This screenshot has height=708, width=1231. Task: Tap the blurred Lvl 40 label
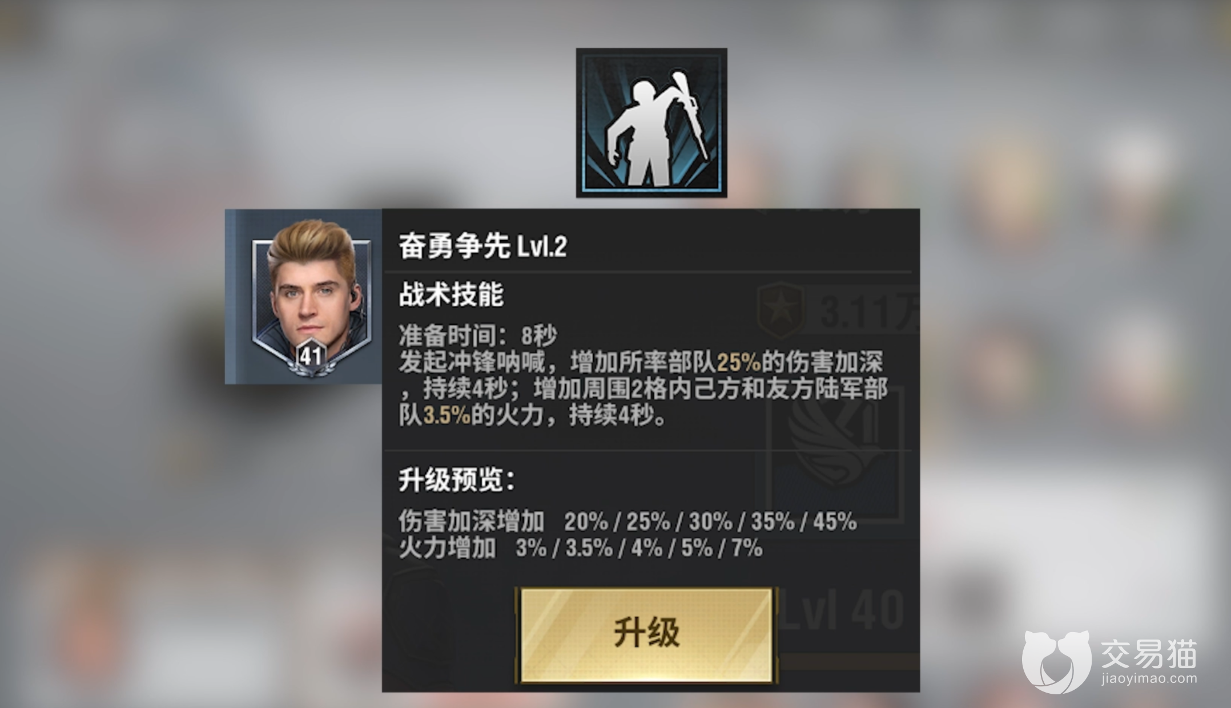(x=842, y=611)
